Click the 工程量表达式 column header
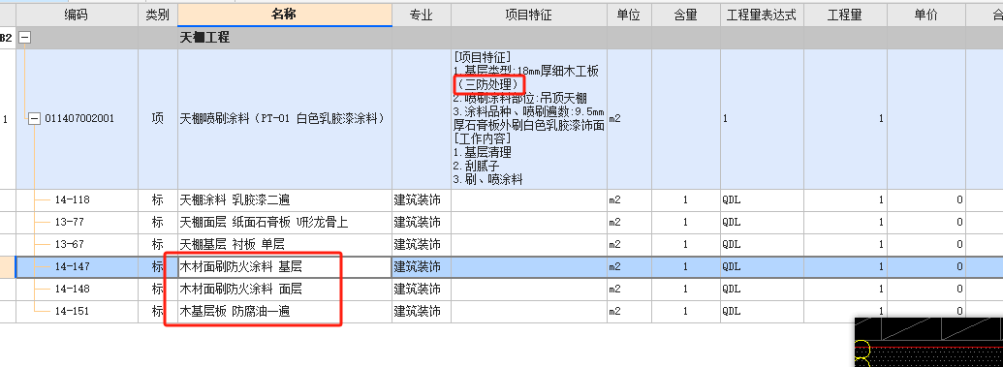 pyautogui.click(x=762, y=15)
